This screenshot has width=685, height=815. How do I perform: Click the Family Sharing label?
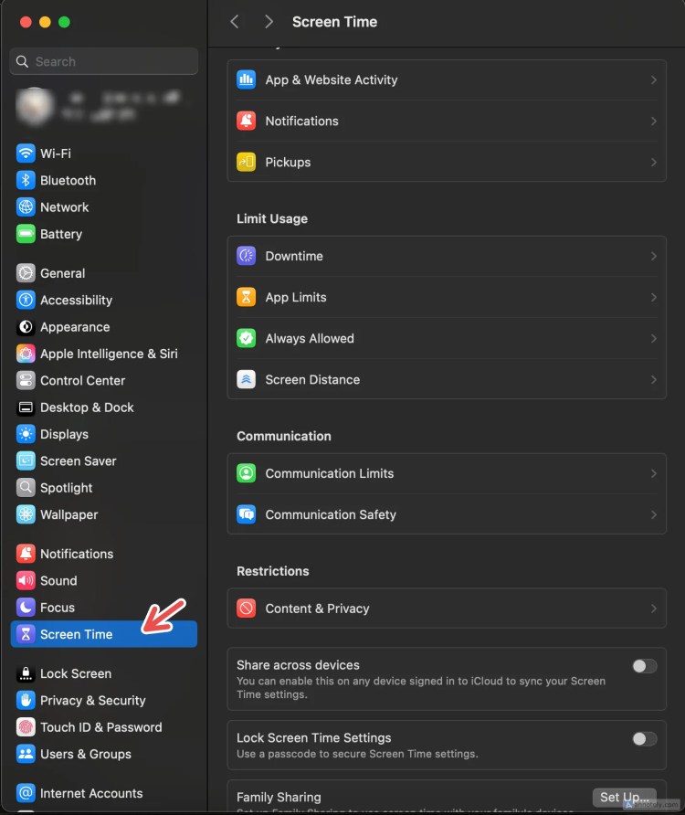[279, 798]
